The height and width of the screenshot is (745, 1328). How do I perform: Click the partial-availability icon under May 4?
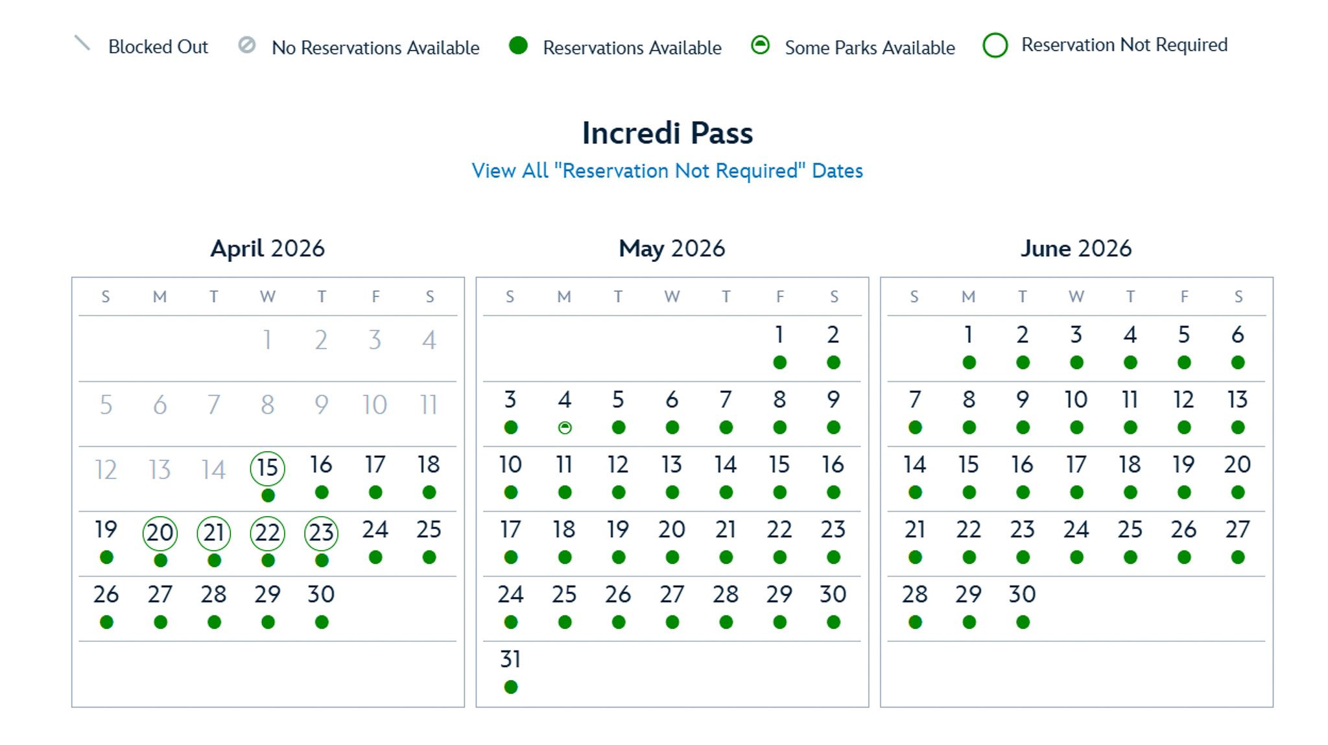pos(565,428)
